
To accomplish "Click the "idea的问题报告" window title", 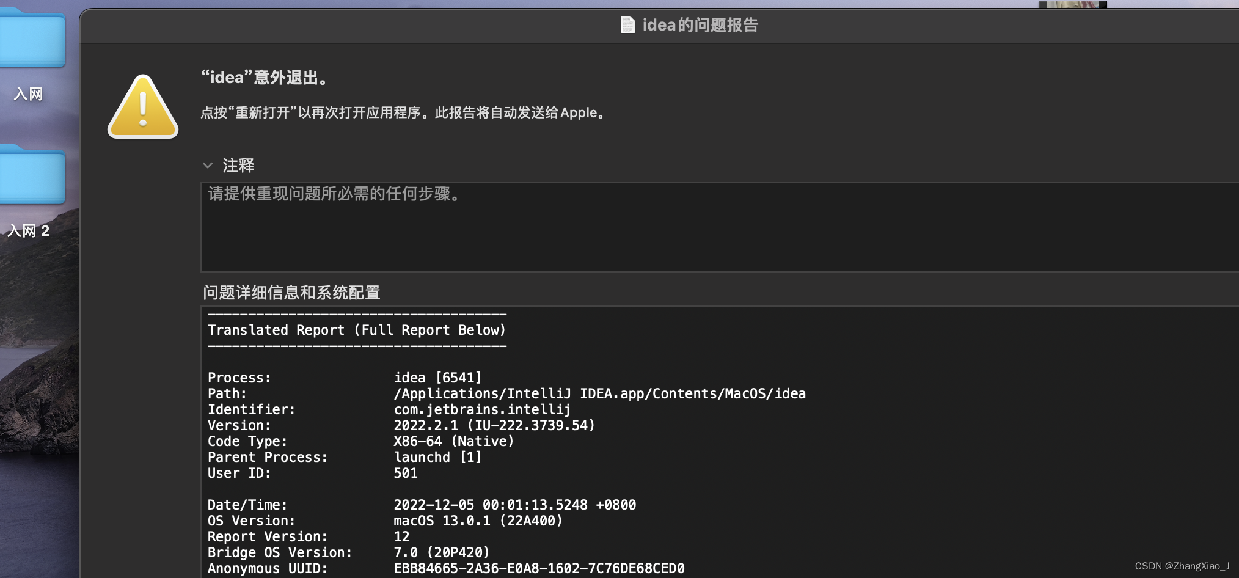I will point(700,25).
